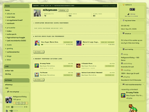The width and height of the screenshot is (149, 112).
Task: Click the shuffle button in the music player
Action: point(14,103)
